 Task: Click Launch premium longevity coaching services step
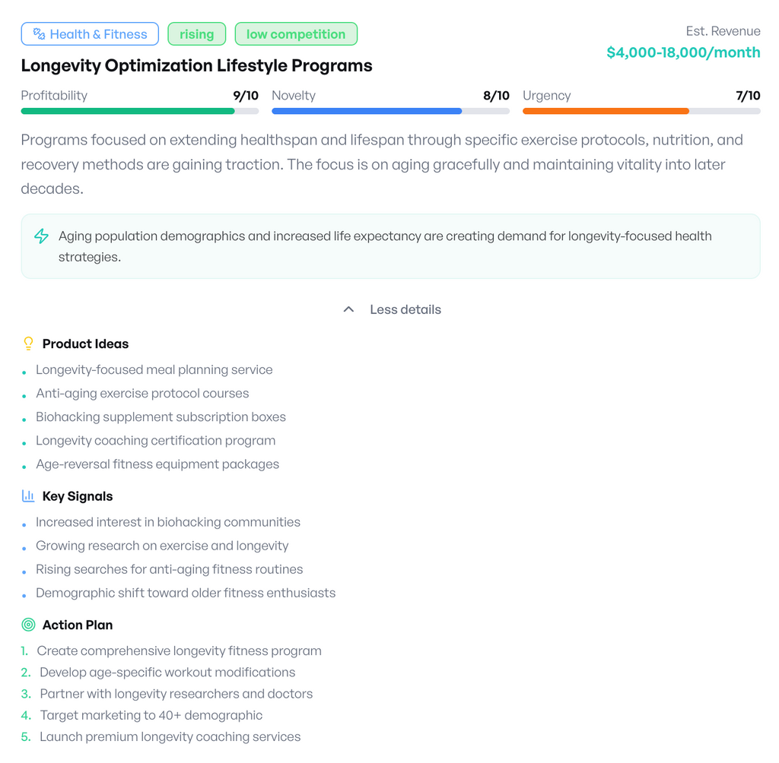tap(170, 736)
